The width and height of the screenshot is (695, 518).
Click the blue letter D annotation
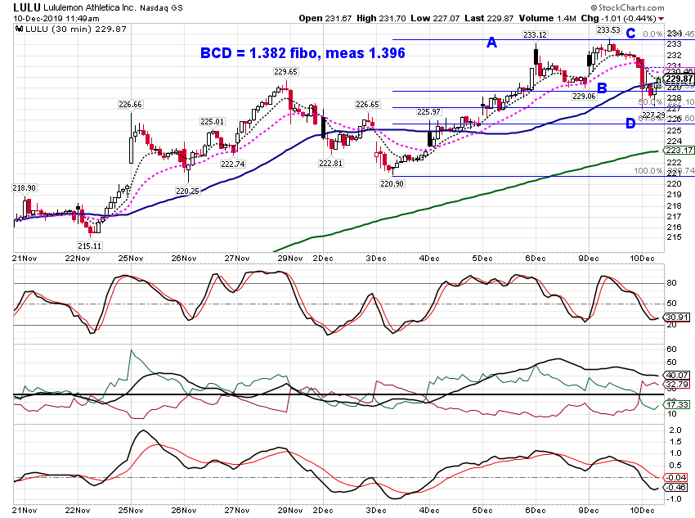tap(630, 124)
